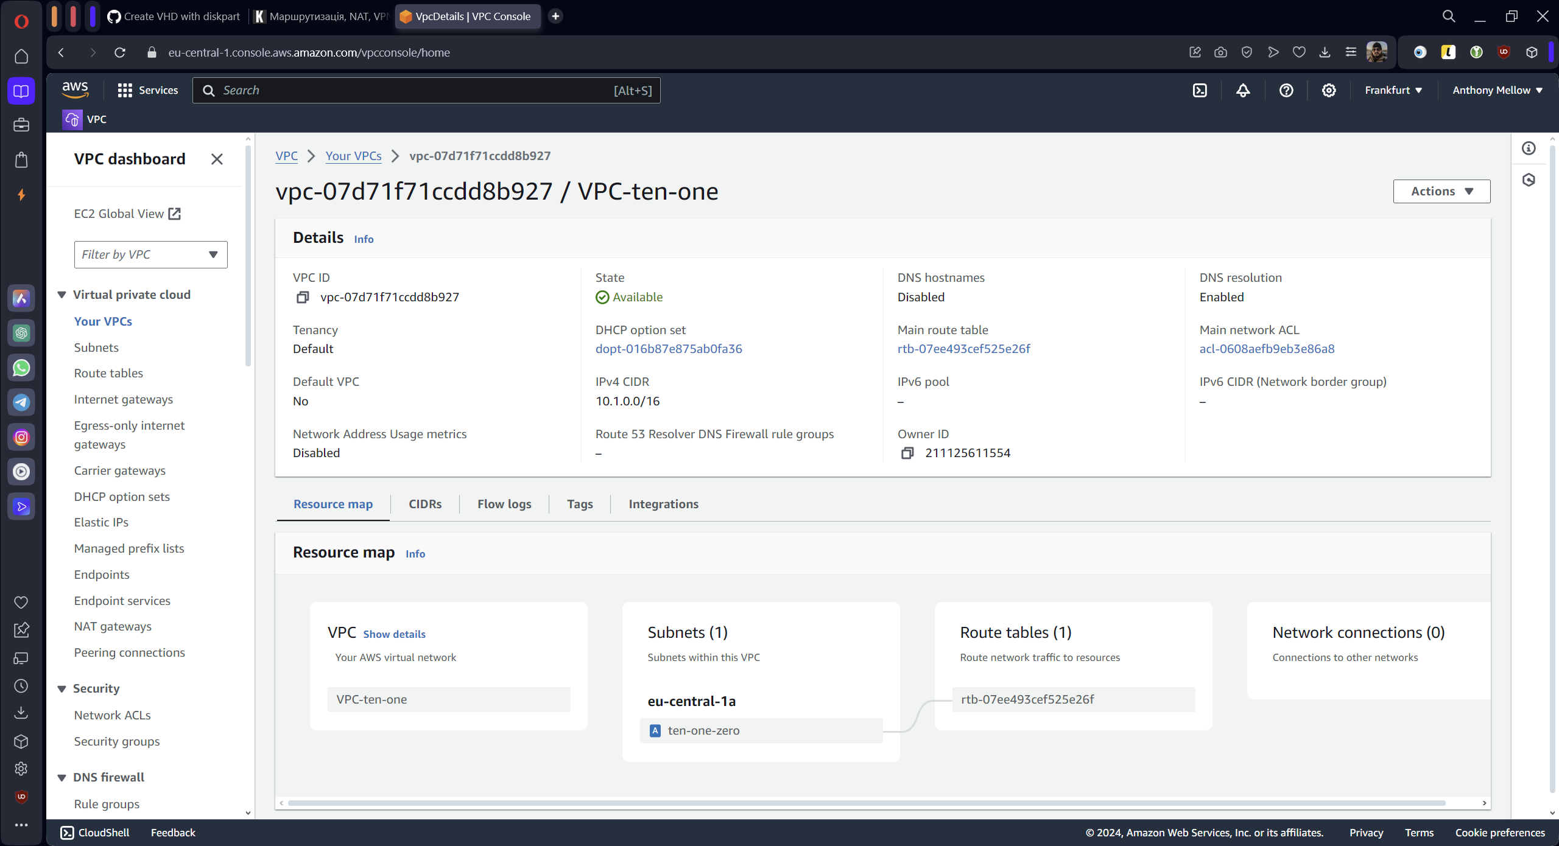Screen dimensions: 1559x846
Task: Open the info panel icon at right
Action: pyautogui.click(x=1529, y=148)
